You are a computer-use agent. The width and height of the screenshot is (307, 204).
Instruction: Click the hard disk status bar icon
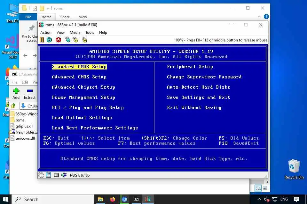click(56, 175)
